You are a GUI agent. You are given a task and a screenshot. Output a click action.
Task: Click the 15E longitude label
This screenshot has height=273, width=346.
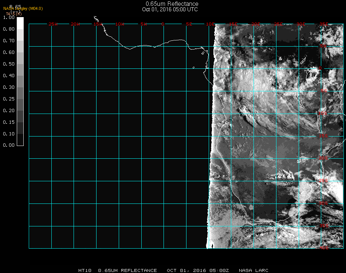point(233,24)
